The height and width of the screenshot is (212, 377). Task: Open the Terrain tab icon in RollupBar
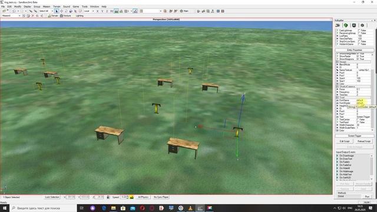point(346,25)
